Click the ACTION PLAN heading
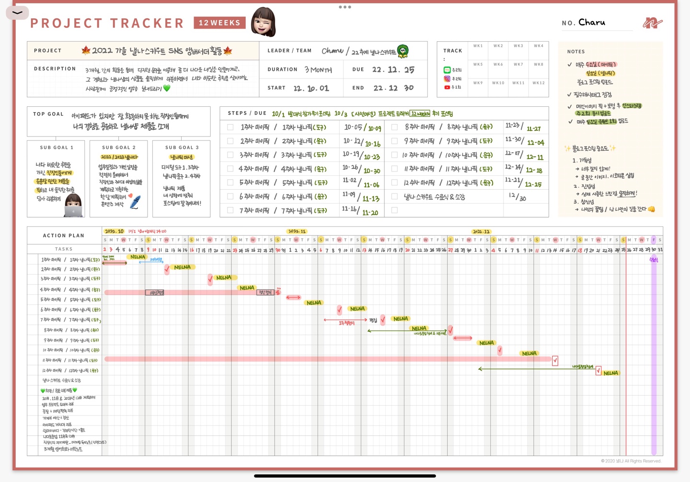The width and height of the screenshot is (690, 482). pos(64,236)
